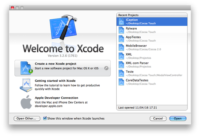Uncheck Show this window when Xcode launches

point(45,118)
